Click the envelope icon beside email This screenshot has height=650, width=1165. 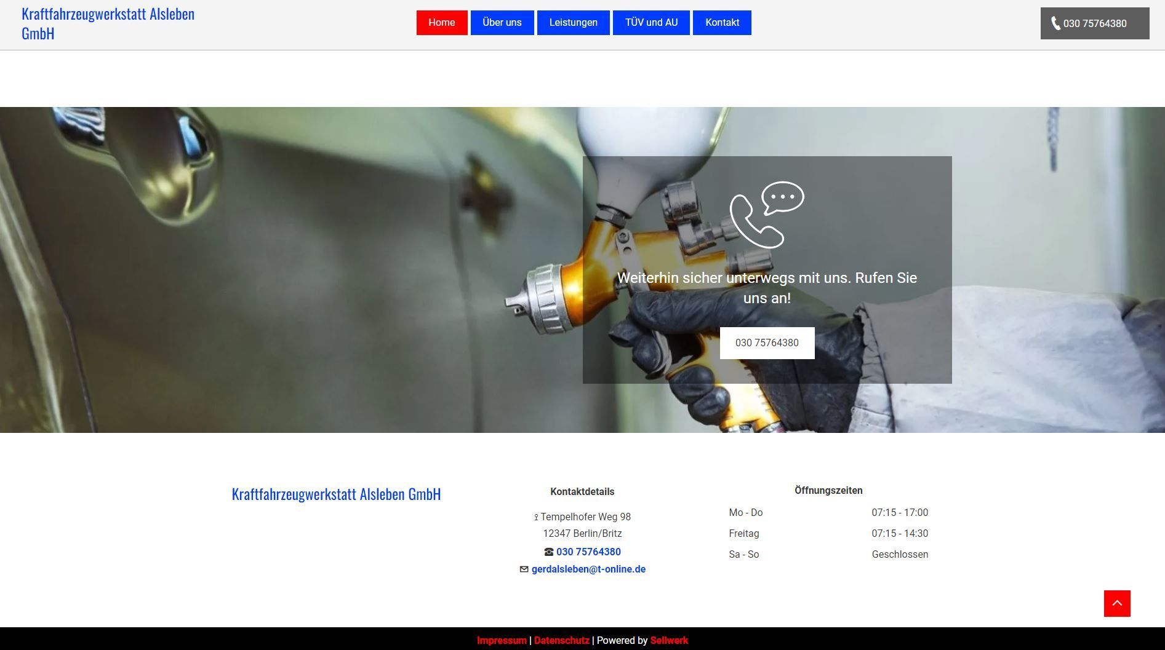click(x=524, y=569)
